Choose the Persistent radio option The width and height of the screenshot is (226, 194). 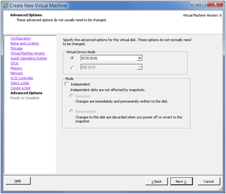point(71,96)
